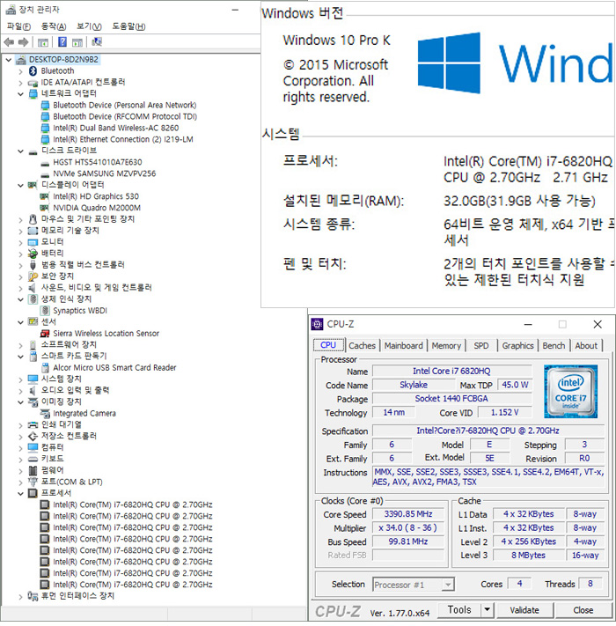
Task: Expand the 시스템 장치 node
Action: [20, 379]
